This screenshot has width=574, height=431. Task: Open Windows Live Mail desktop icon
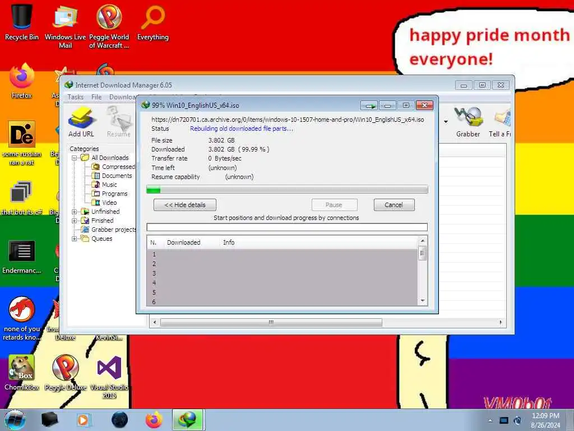click(65, 26)
